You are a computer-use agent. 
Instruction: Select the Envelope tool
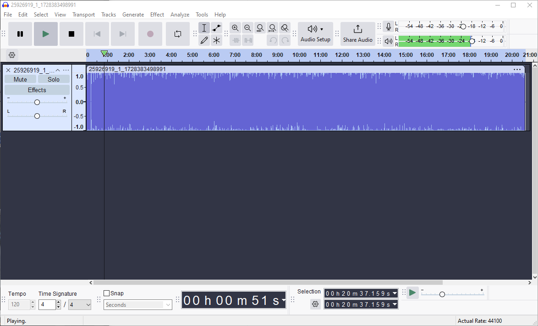(x=217, y=28)
